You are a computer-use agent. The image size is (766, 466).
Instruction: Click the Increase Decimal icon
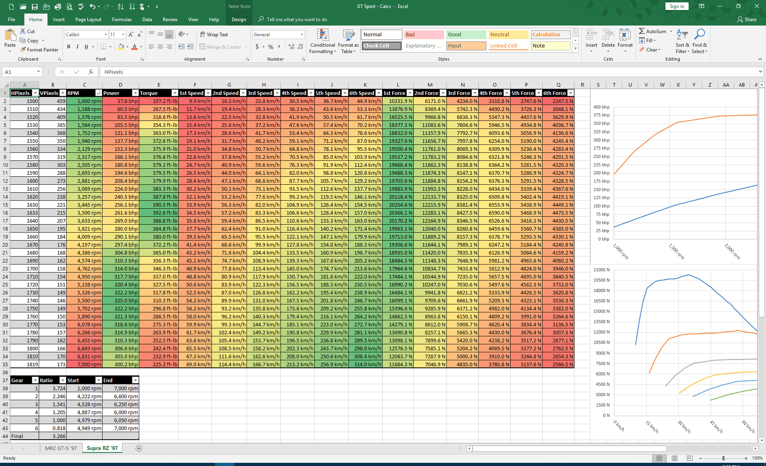tap(292, 47)
